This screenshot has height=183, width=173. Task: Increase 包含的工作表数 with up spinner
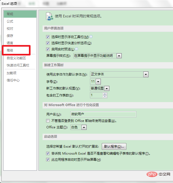click(105, 94)
